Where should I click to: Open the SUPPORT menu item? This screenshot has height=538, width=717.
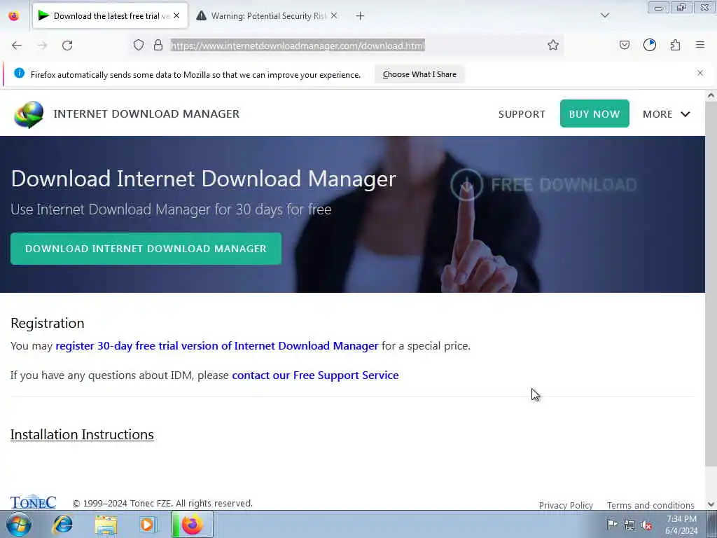click(x=522, y=114)
